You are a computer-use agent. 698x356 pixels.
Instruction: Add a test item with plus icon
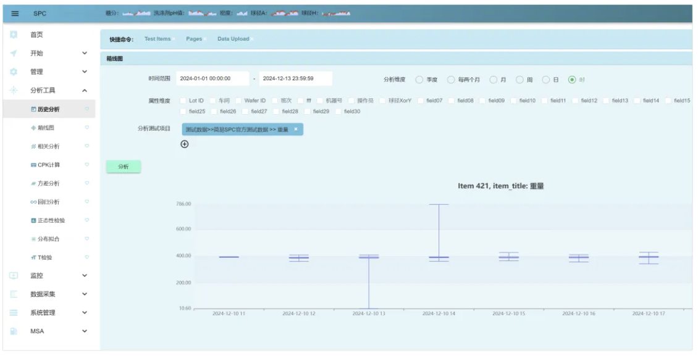tap(185, 144)
